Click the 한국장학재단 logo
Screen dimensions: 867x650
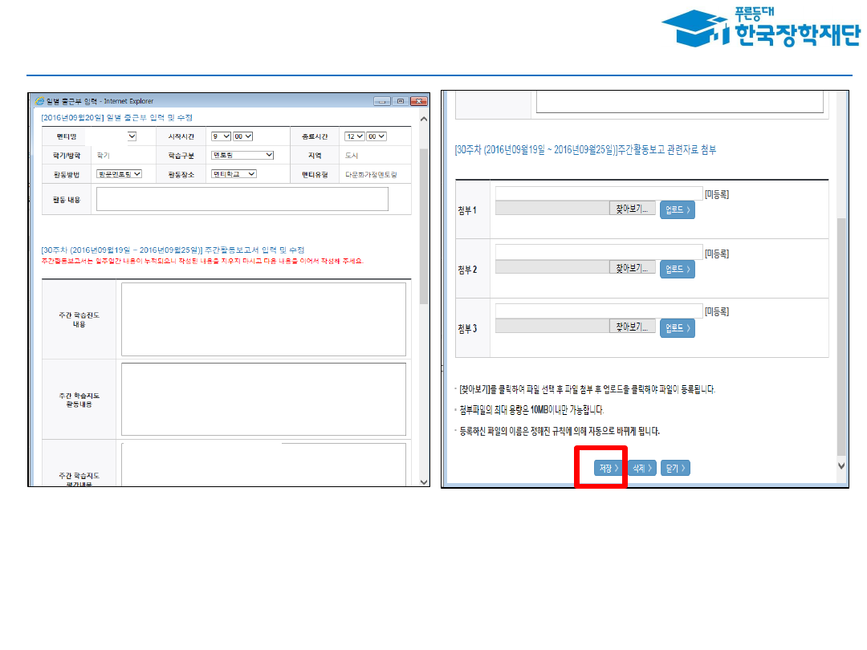tap(760, 28)
